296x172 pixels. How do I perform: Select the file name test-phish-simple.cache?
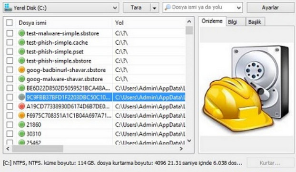click(57, 42)
